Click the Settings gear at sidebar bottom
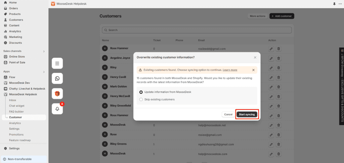 [x=5, y=149]
